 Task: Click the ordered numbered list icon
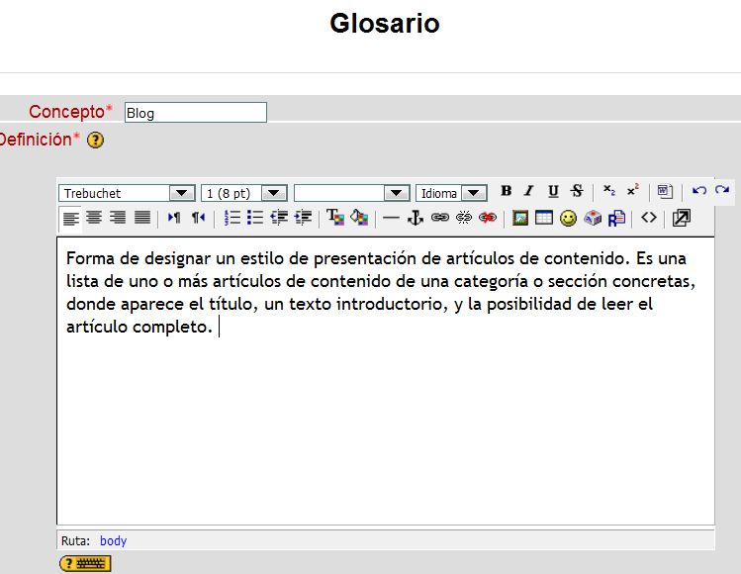232,218
